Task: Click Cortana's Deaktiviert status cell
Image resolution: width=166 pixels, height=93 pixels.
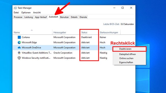Action: point(87,37)
